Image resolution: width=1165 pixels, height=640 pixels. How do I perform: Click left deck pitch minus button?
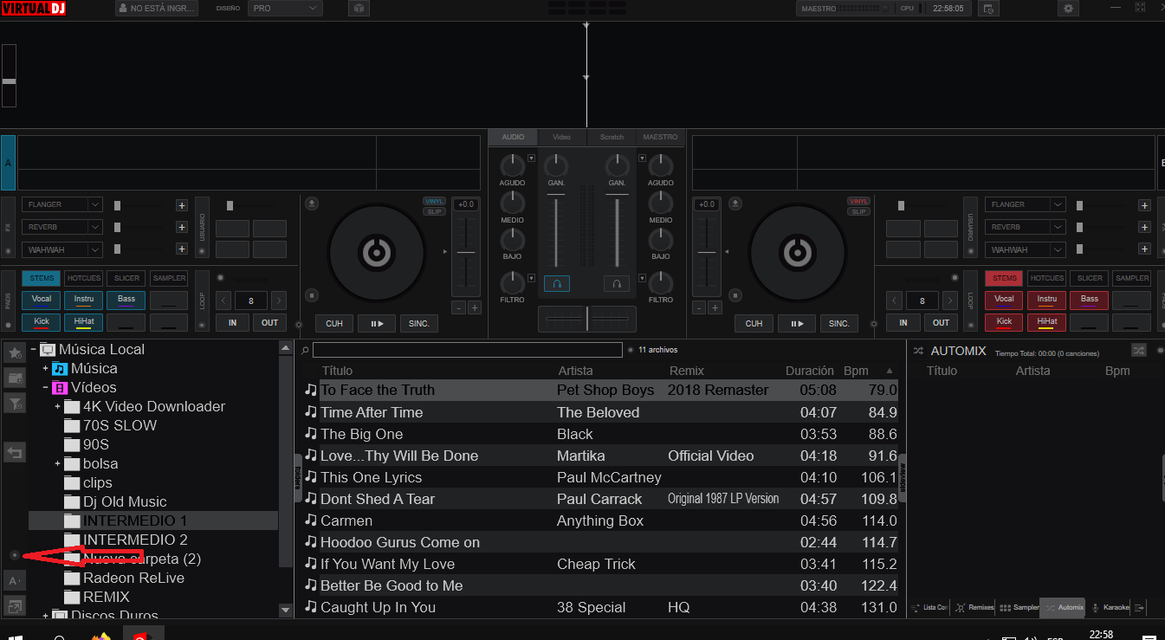(x=459, y=307)
